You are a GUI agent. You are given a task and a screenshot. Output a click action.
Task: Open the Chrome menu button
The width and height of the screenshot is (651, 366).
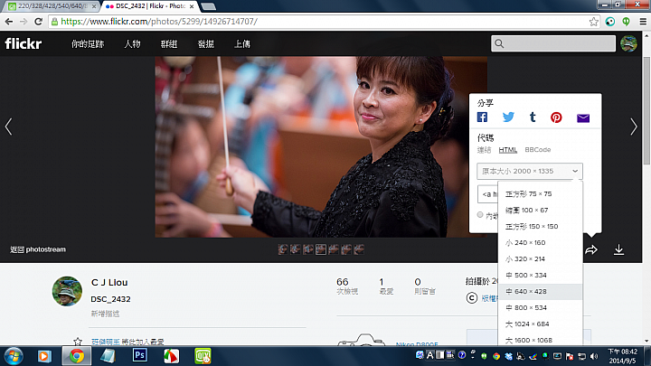(x=643, y=22)
